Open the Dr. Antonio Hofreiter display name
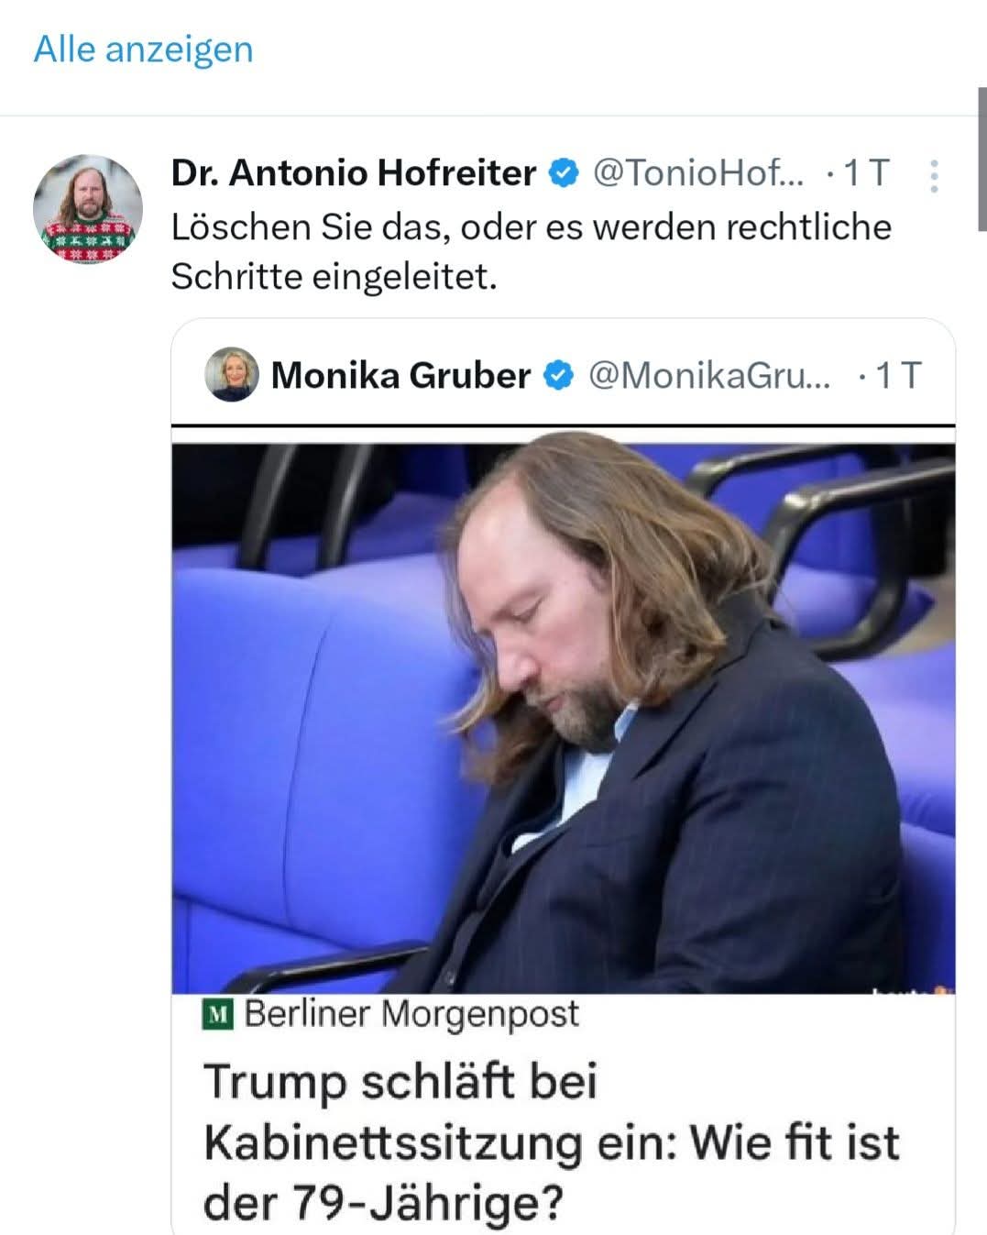 353,173
